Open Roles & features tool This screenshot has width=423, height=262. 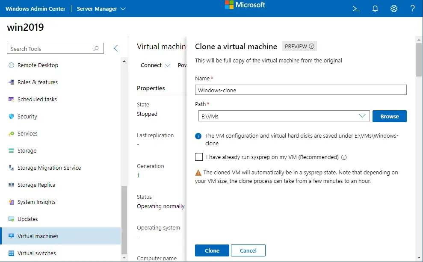tap(61, 82)
